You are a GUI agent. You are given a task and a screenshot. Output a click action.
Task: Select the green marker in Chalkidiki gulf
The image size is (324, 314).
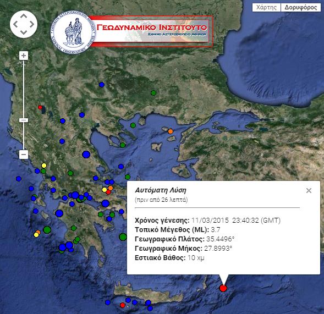[x=133, y=125]
